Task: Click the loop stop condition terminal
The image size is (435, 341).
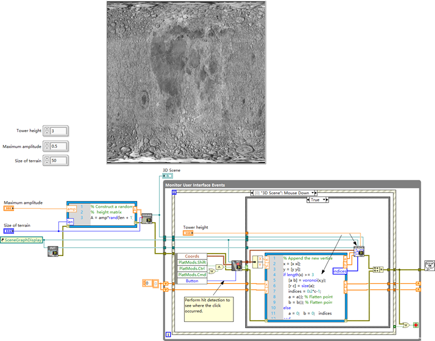Action: coord(415,325)
